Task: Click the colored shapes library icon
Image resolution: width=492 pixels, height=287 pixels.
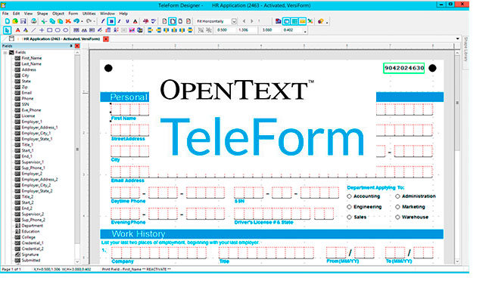Action: pyautogui.click(x=320, y=21)
